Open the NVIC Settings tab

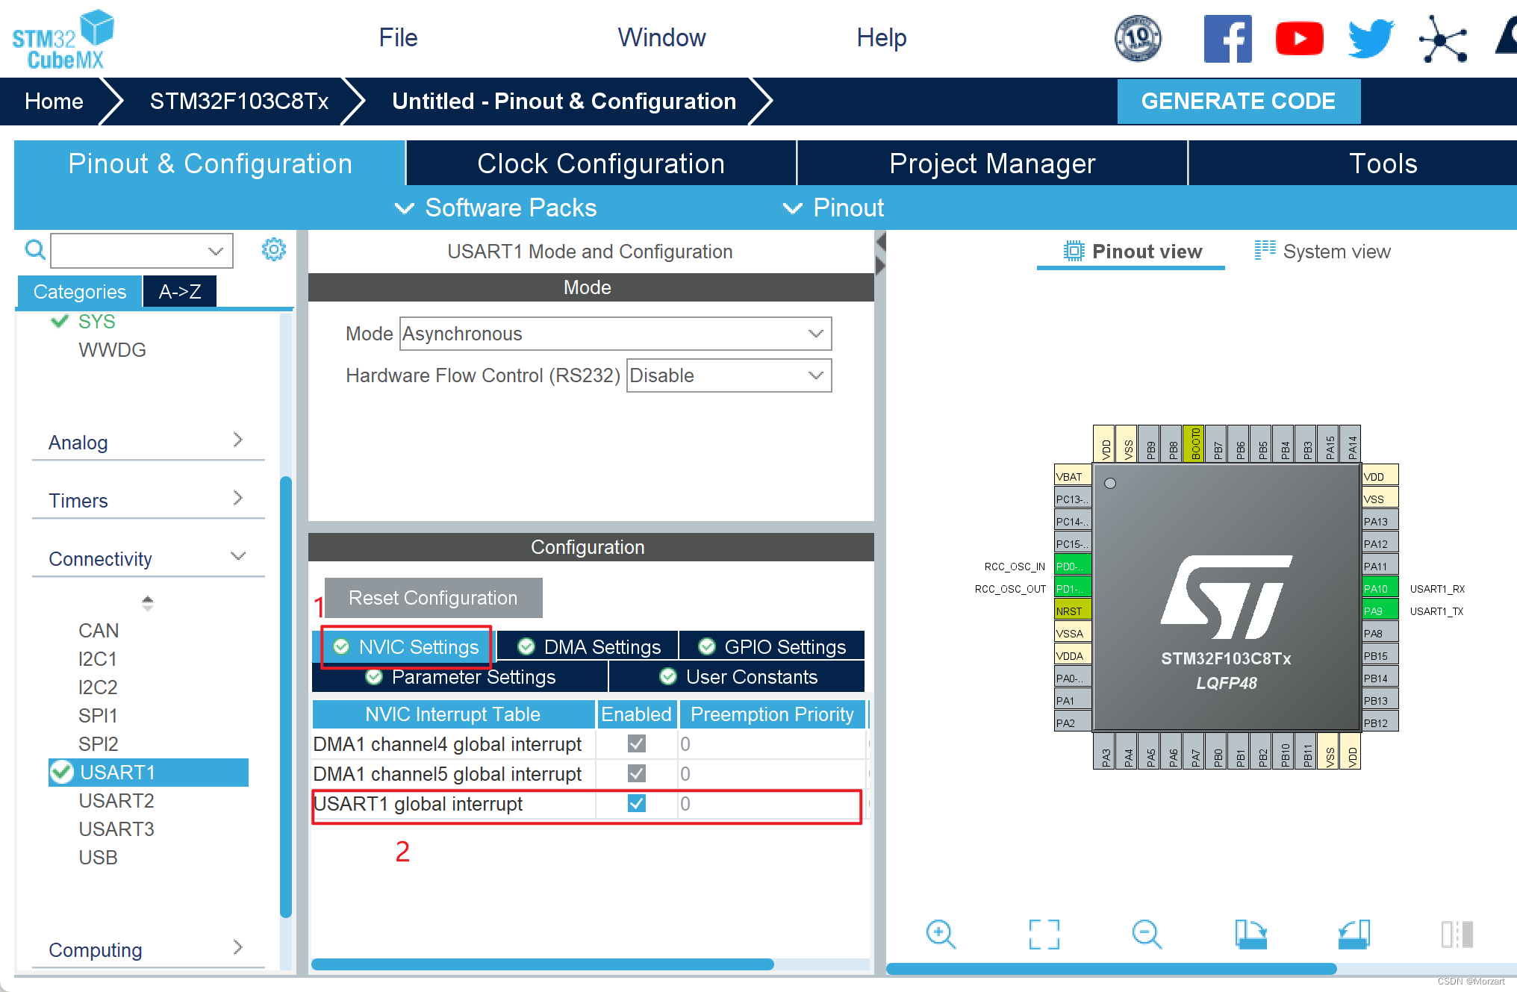tap(406, 646)
